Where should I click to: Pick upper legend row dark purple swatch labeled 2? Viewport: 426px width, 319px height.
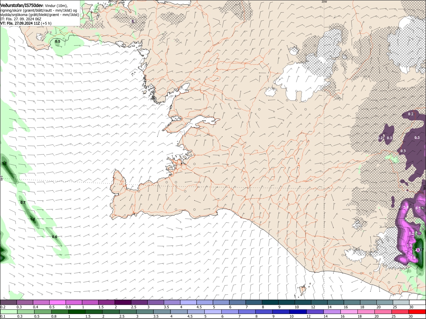pos(123,302)
